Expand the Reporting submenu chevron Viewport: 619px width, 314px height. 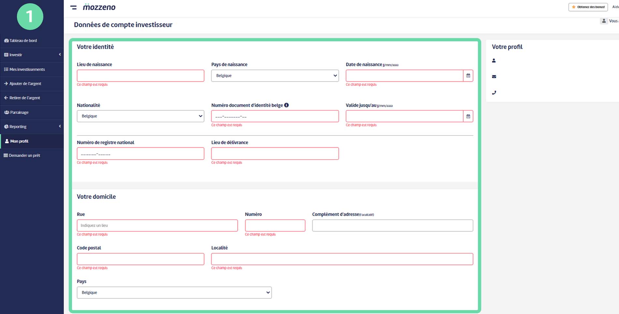[60, 126]
